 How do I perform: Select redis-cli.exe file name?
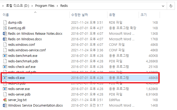[x=16, y=78]
